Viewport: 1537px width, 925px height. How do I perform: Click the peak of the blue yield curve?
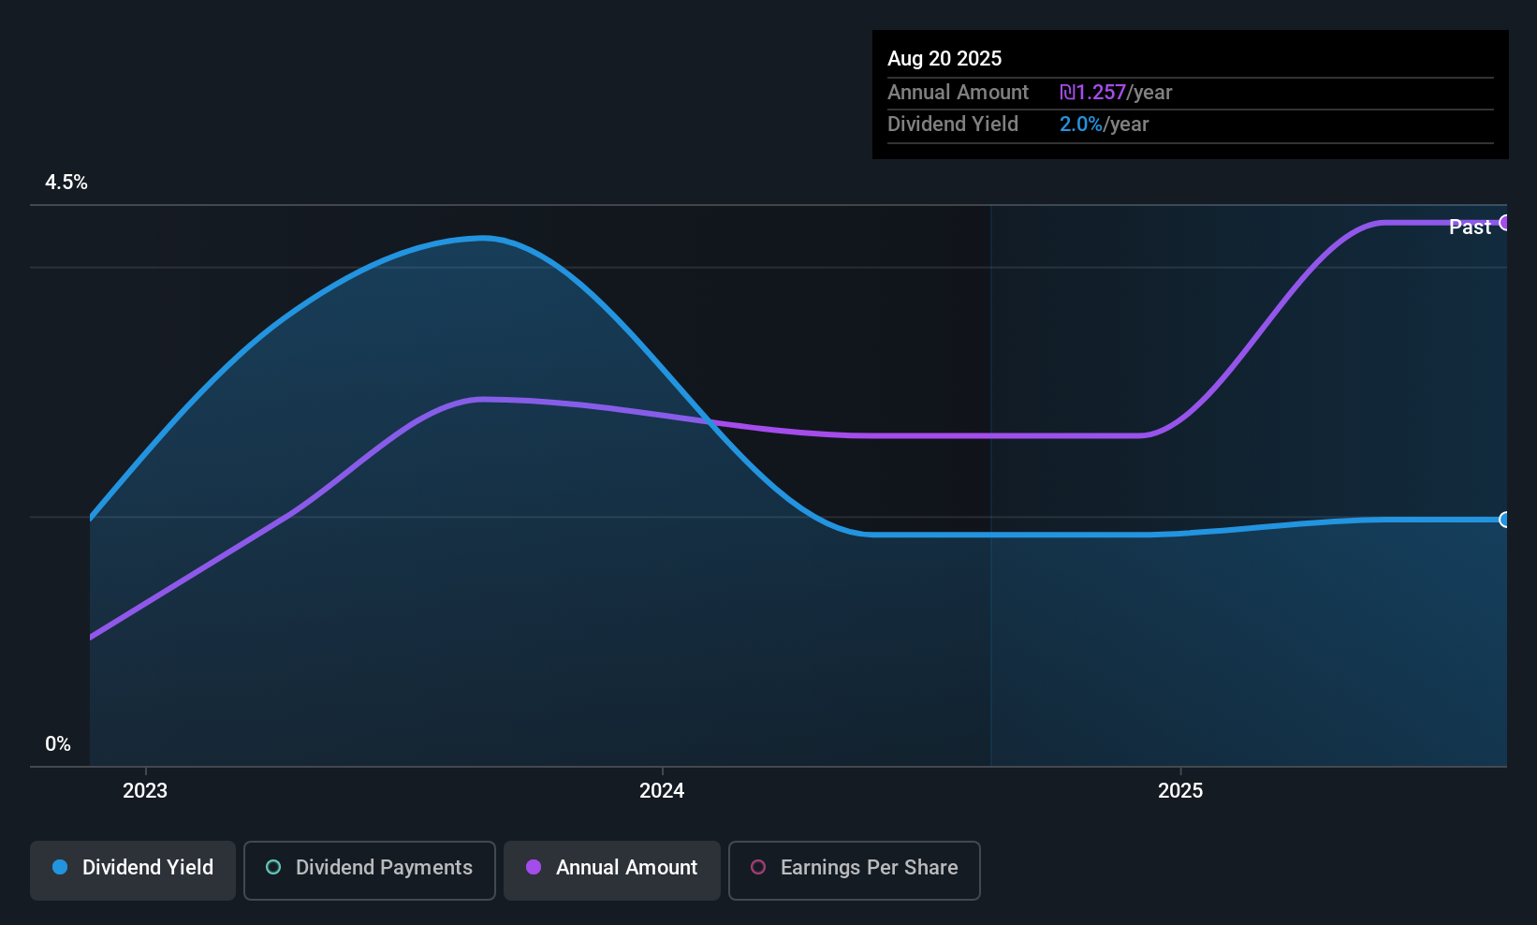tap(482, 238)
